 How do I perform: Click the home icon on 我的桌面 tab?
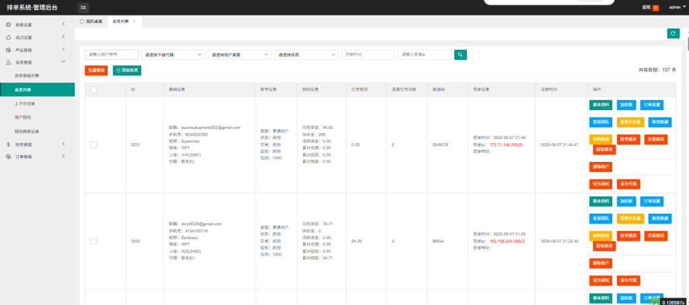[x=82, y=21]
